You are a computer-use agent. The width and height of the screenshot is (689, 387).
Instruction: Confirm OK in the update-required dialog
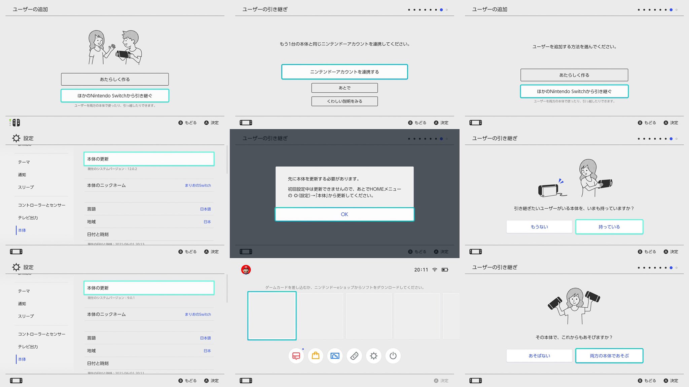point(344,214)
